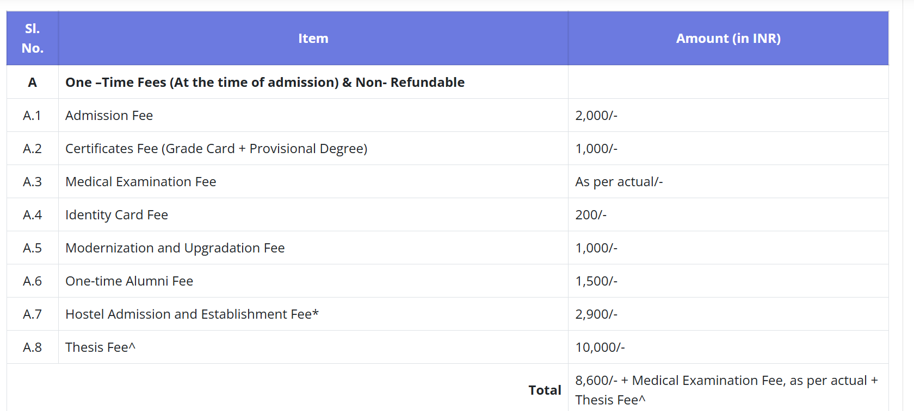Viewport: 914px width, 411px height.
Task: Click the "Amount (in INR)" column header
Action: (x=728, y=39)
